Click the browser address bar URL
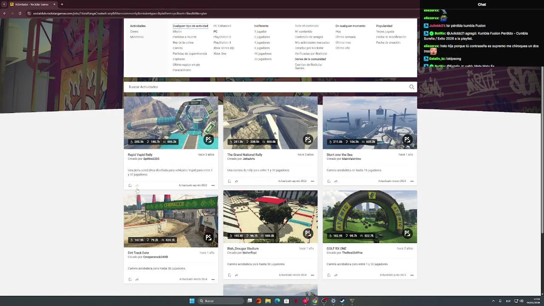Screen dimensions: 544x306 point(120,13)
